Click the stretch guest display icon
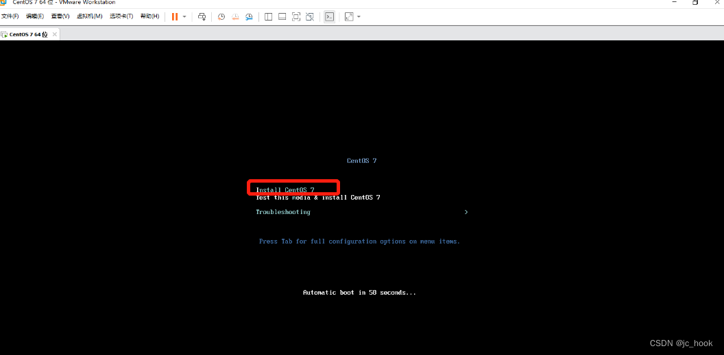The width and height of the screenshot is (724, 355). click(x=349, y=16)
